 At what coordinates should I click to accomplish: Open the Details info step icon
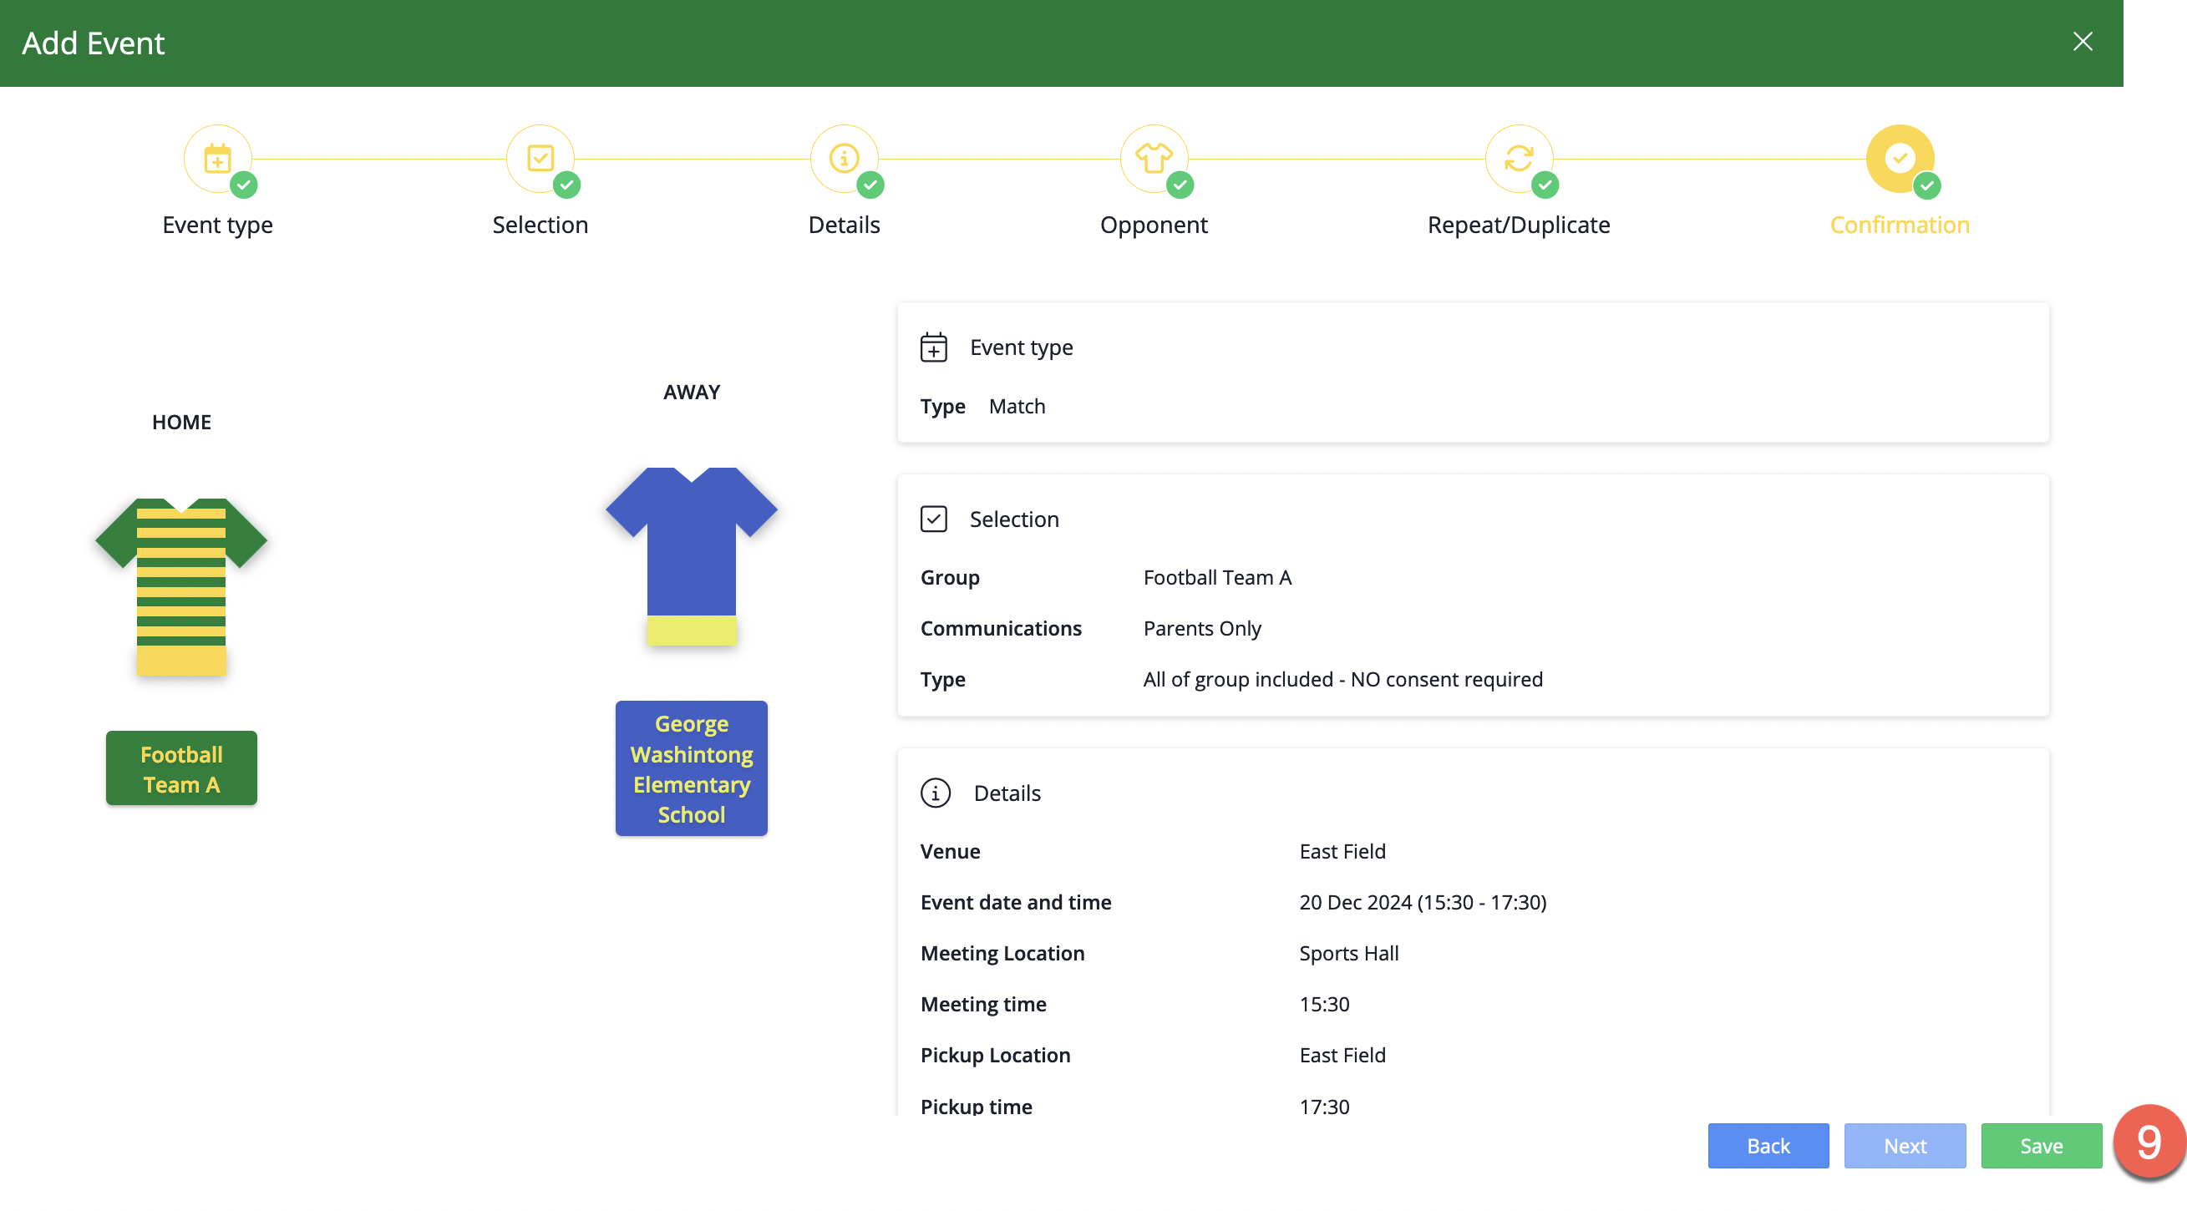(x=844, y=159)
